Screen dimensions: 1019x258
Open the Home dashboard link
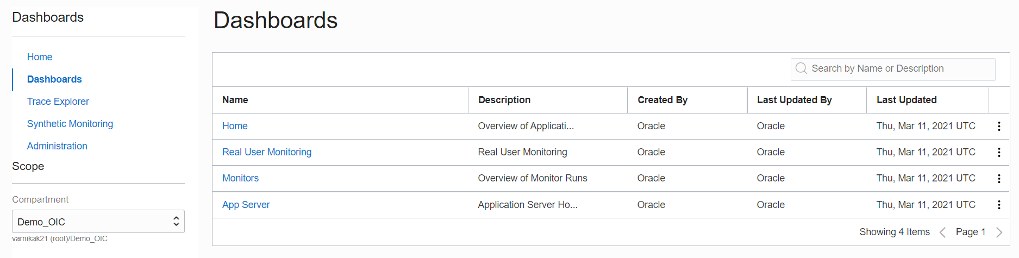click(235, 126)
